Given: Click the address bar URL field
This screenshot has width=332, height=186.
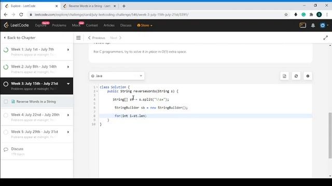Looking at the screenshot, I should click(x=157, y=14).
